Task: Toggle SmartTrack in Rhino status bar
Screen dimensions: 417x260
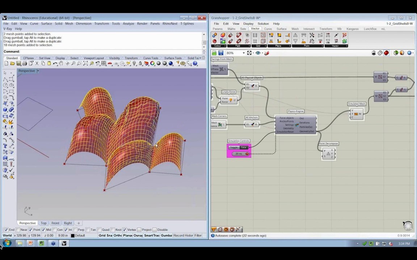Action: click(x=152, y=235)
